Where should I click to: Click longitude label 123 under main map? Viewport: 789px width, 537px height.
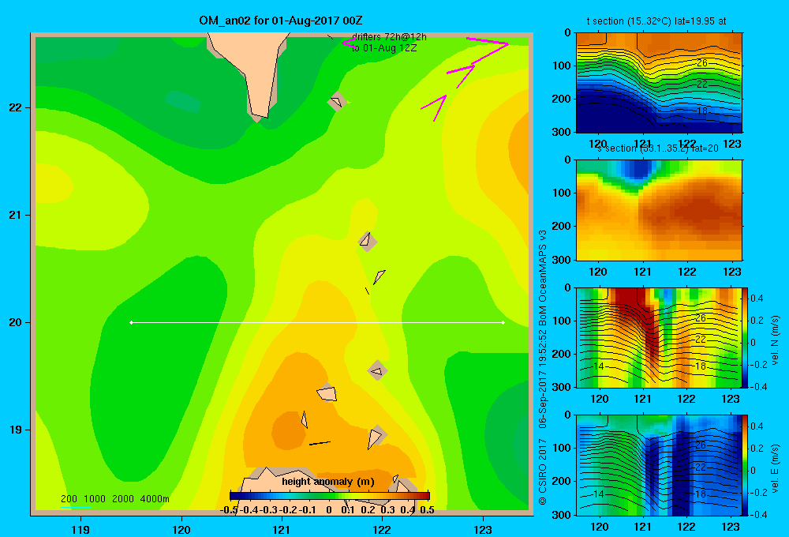483,529
